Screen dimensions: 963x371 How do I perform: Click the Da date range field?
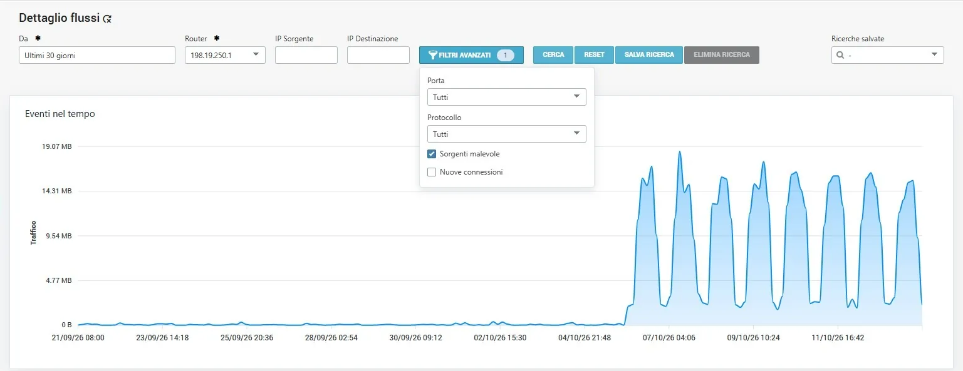point(97,55)
